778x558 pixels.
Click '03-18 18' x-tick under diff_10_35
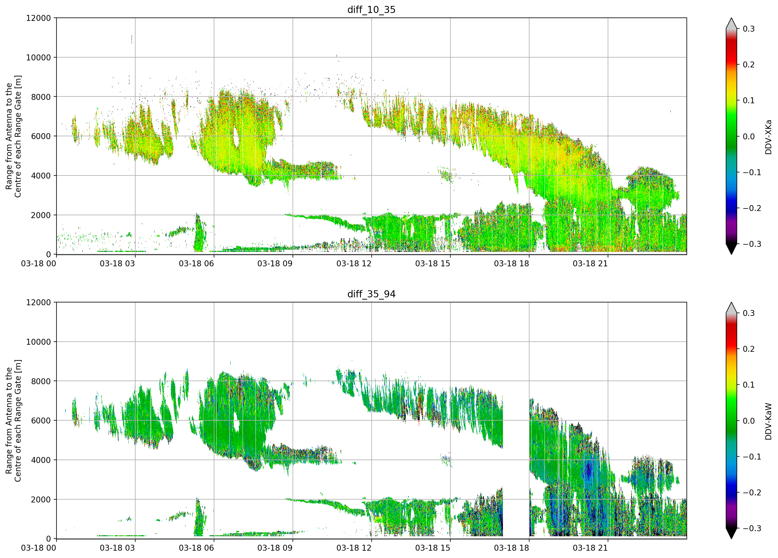(511, 263)
